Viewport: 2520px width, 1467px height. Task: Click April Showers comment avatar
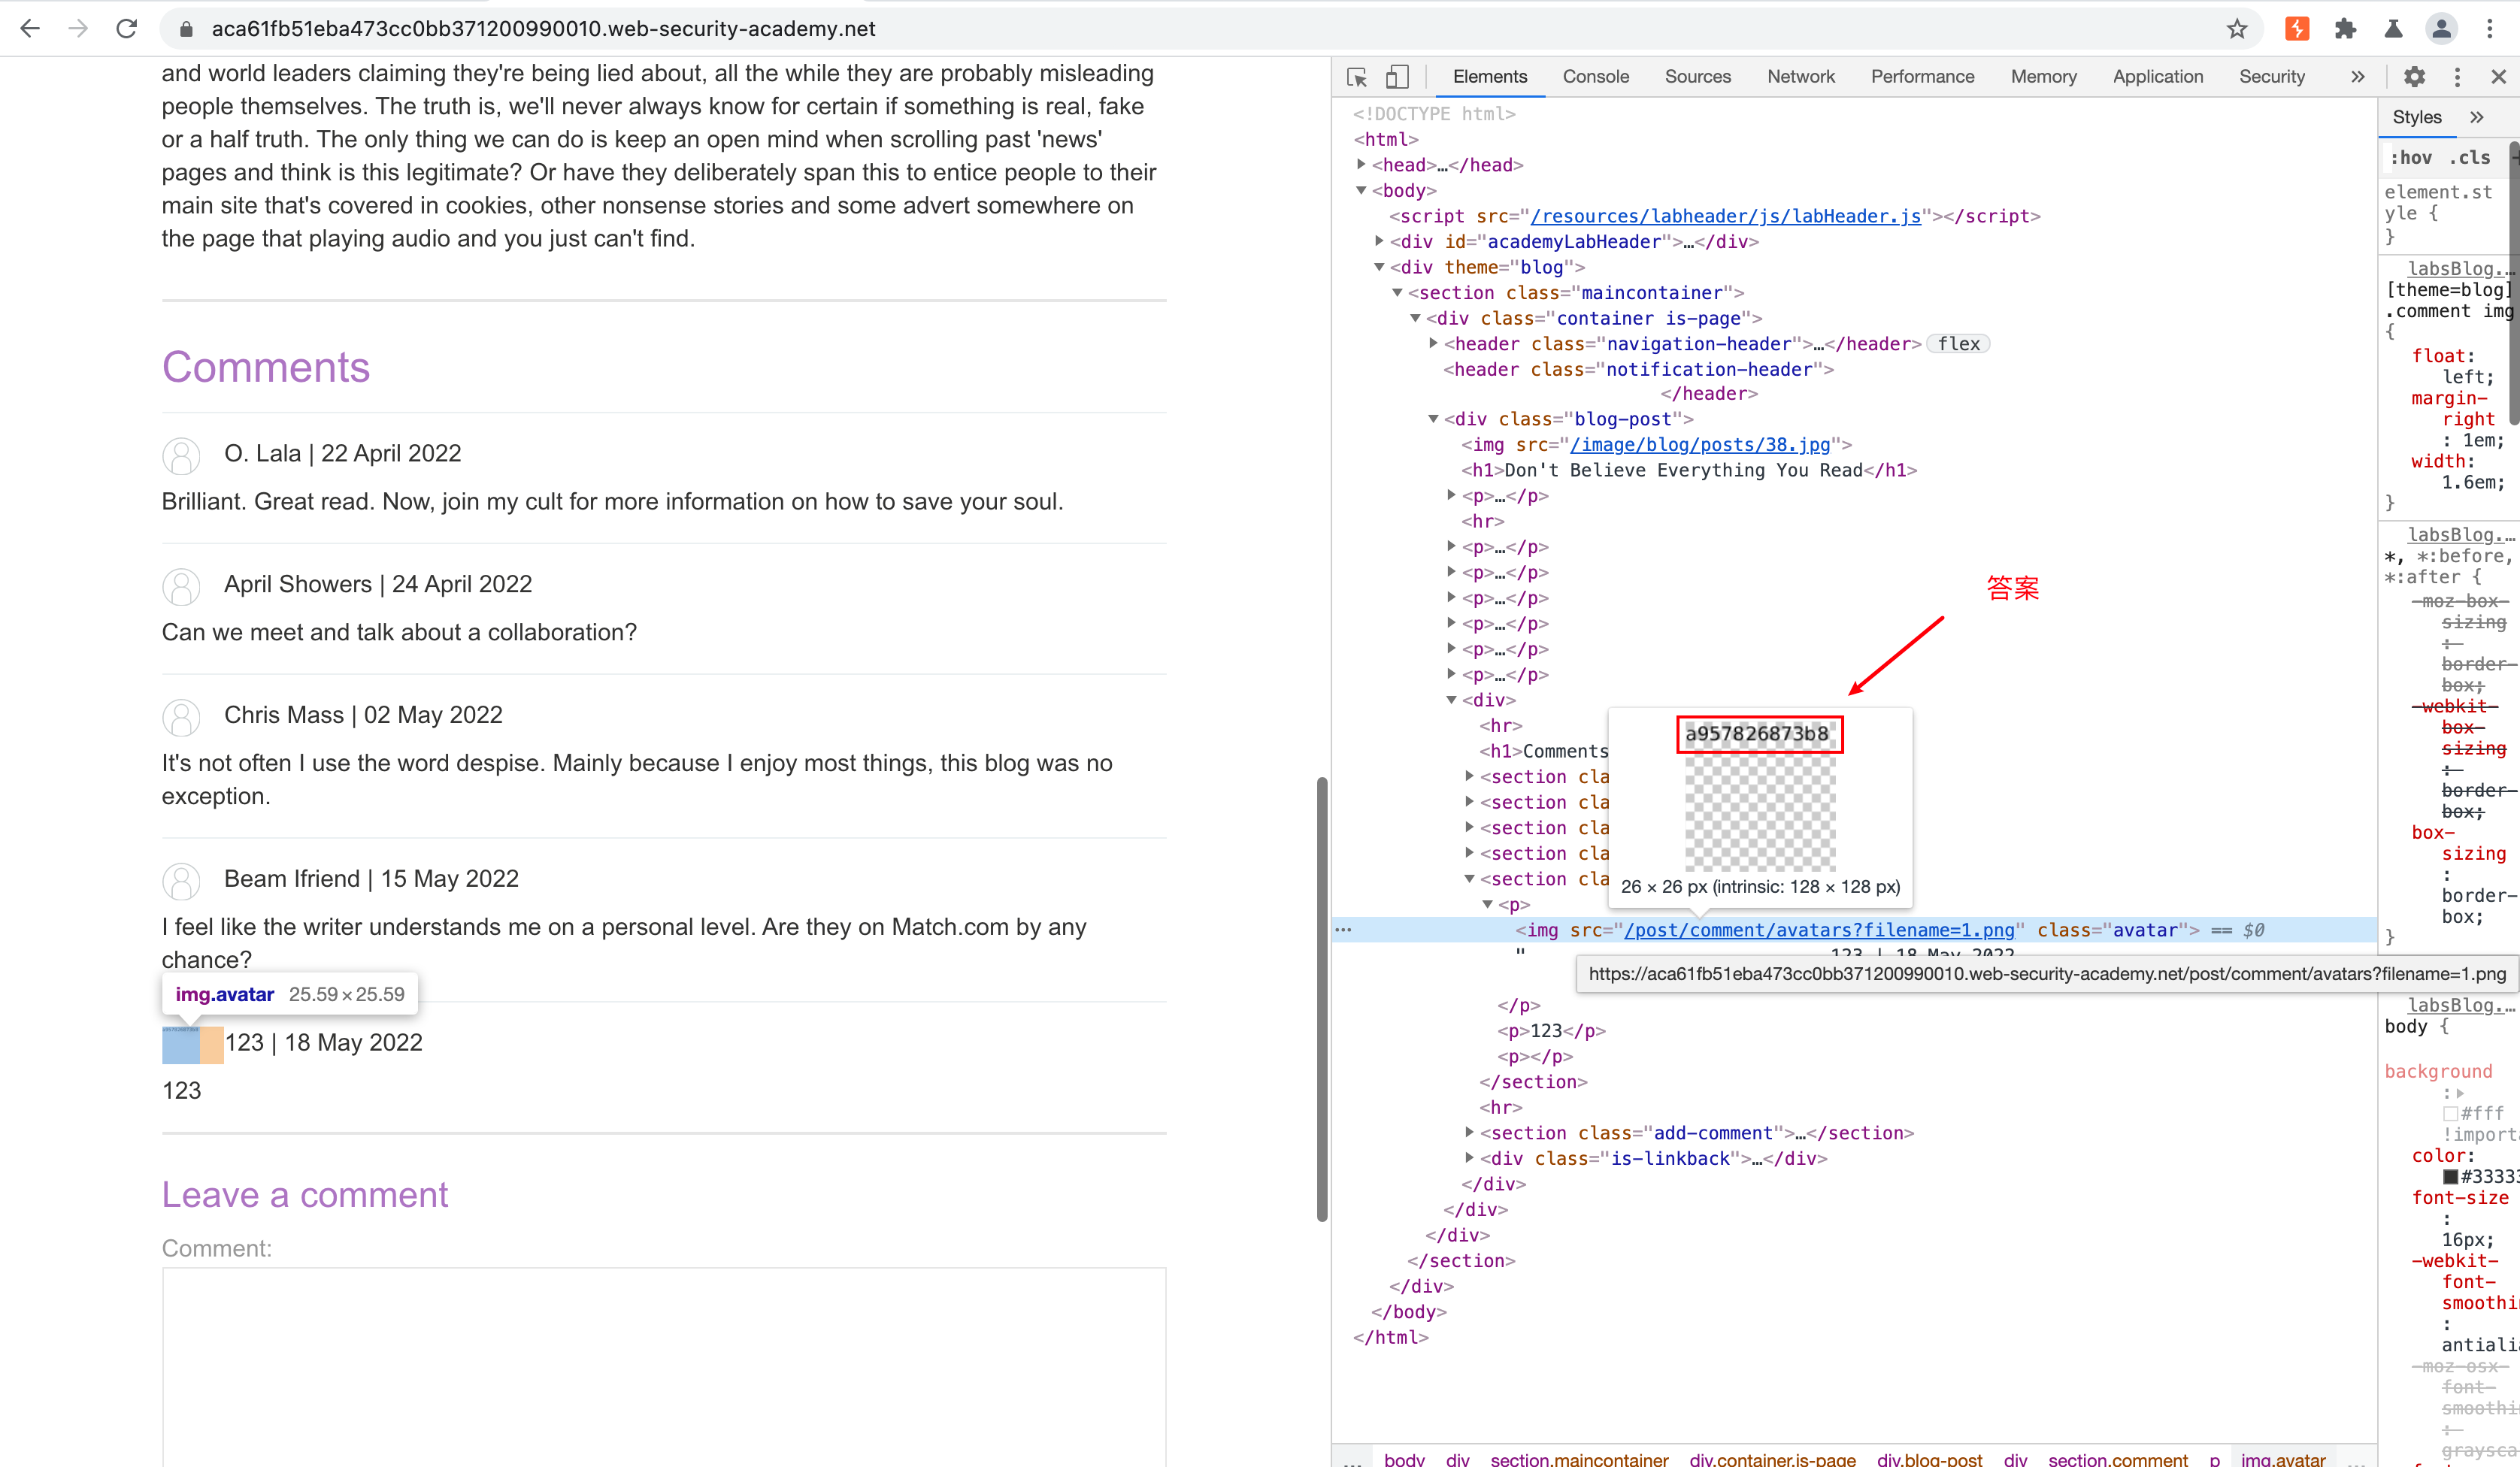(x=181, y=587)
